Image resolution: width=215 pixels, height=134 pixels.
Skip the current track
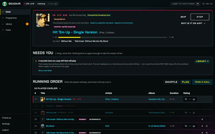183,17
